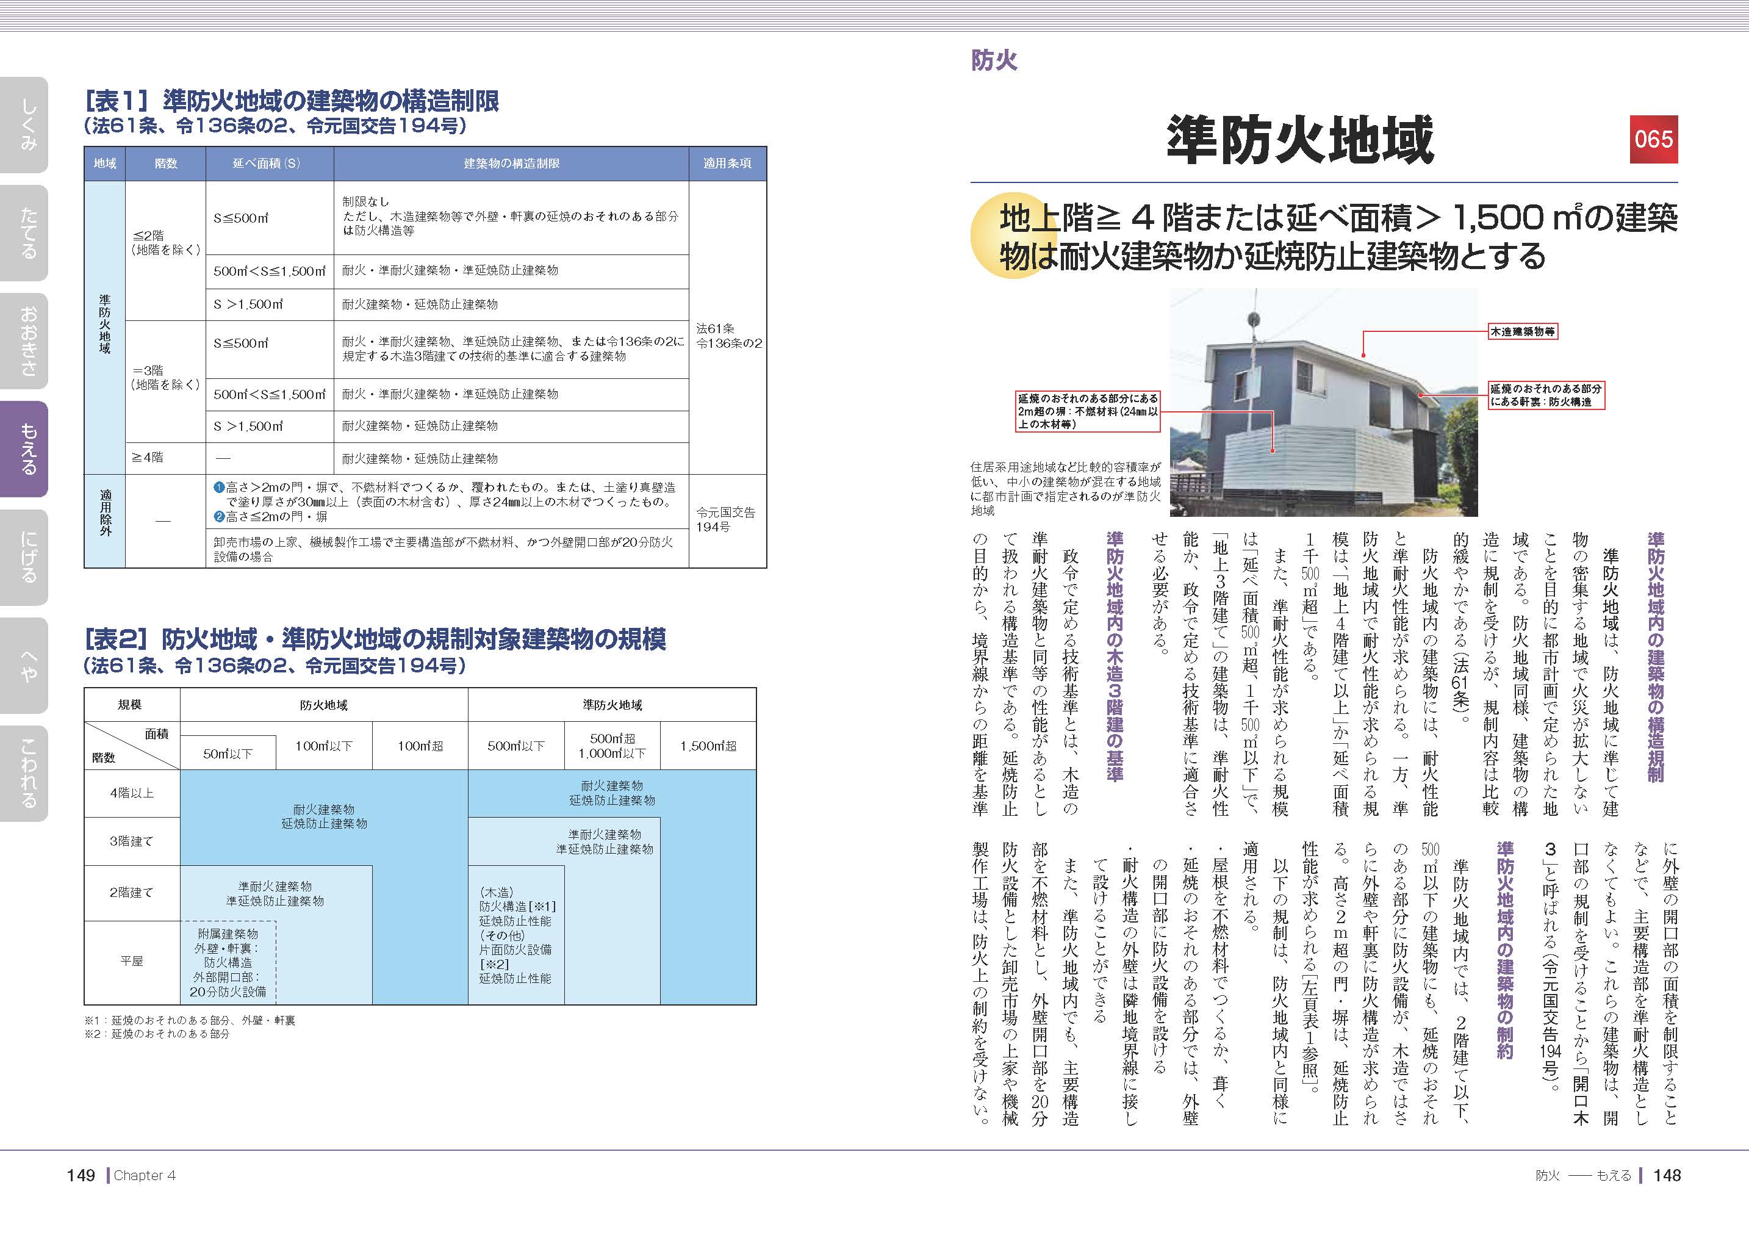This screenshot has width=1749, height=1235.
Task: Click the （木造）防火構造[※1] cell
Action: tap(517, 935)
